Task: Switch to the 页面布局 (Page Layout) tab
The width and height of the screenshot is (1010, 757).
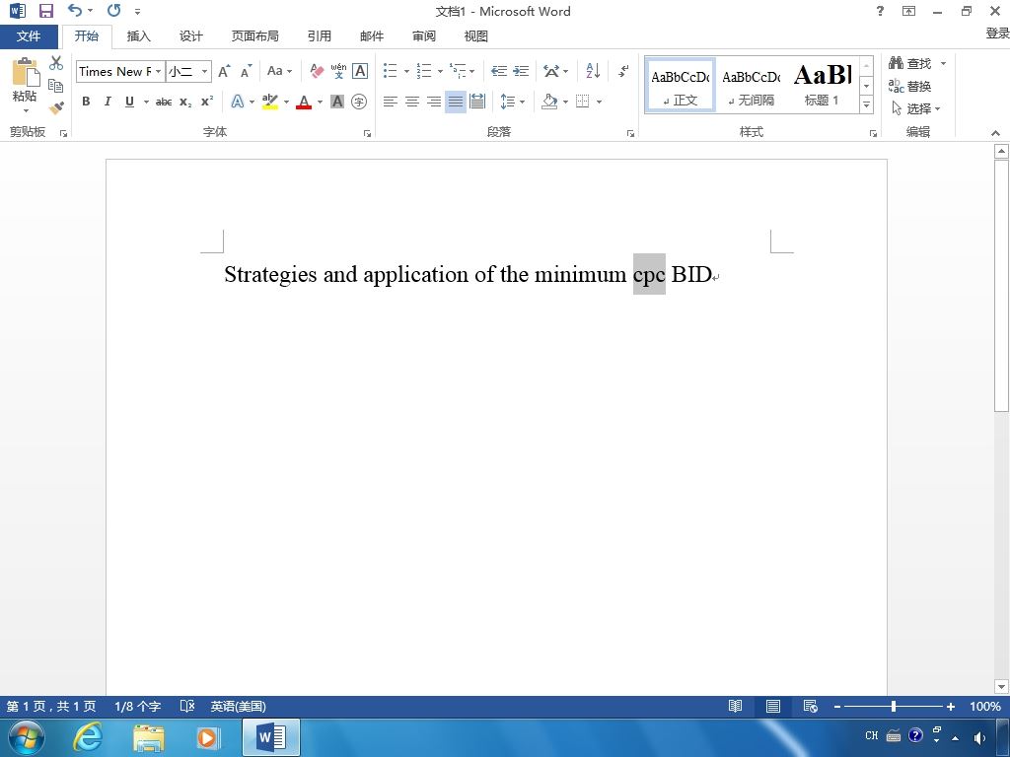Action: [x=255, y=36]
